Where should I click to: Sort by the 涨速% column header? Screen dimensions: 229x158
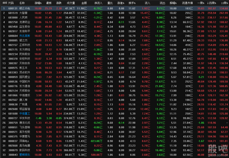(x=121, y=3)
